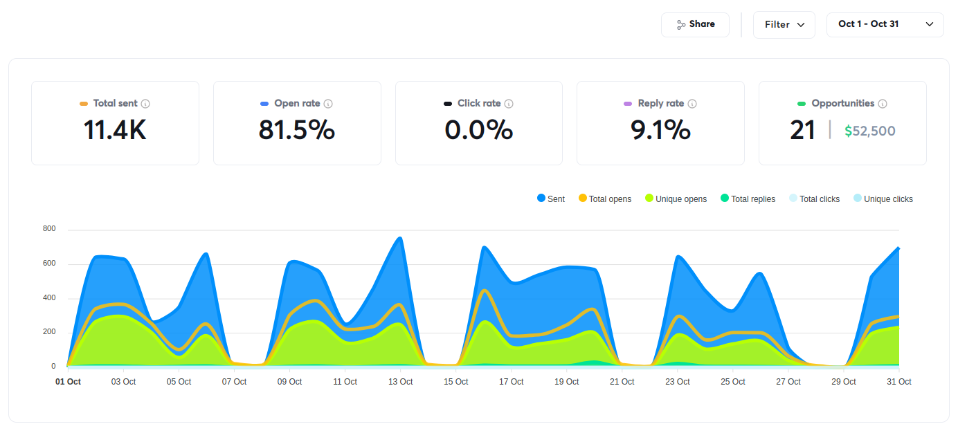Click the share icon in Share button
This screenshot has width=958, height=433.
pyautogui.click(x=681, y=24)
